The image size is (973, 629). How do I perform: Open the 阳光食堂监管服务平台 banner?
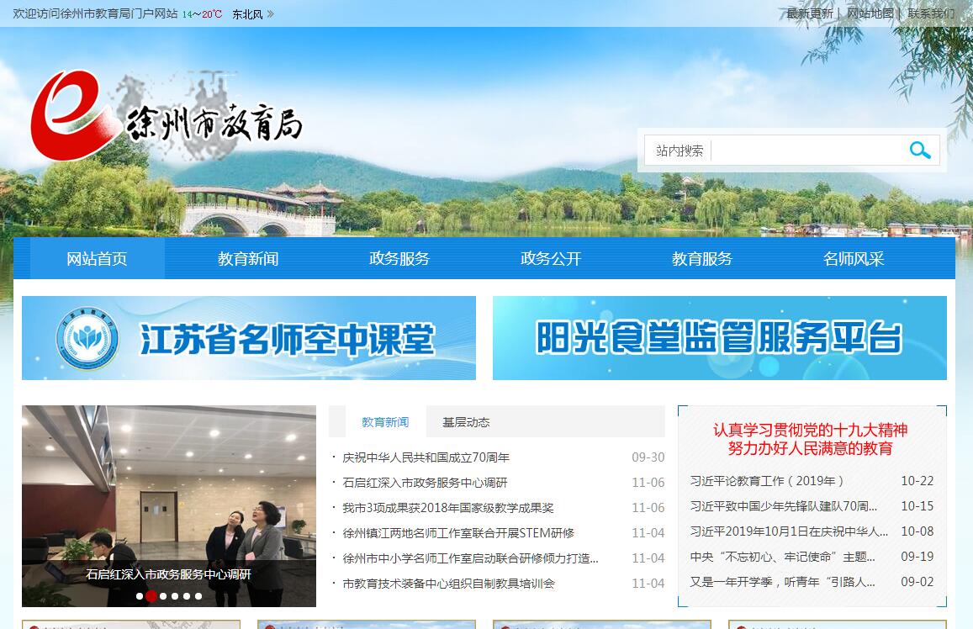[x=719, y=338]
